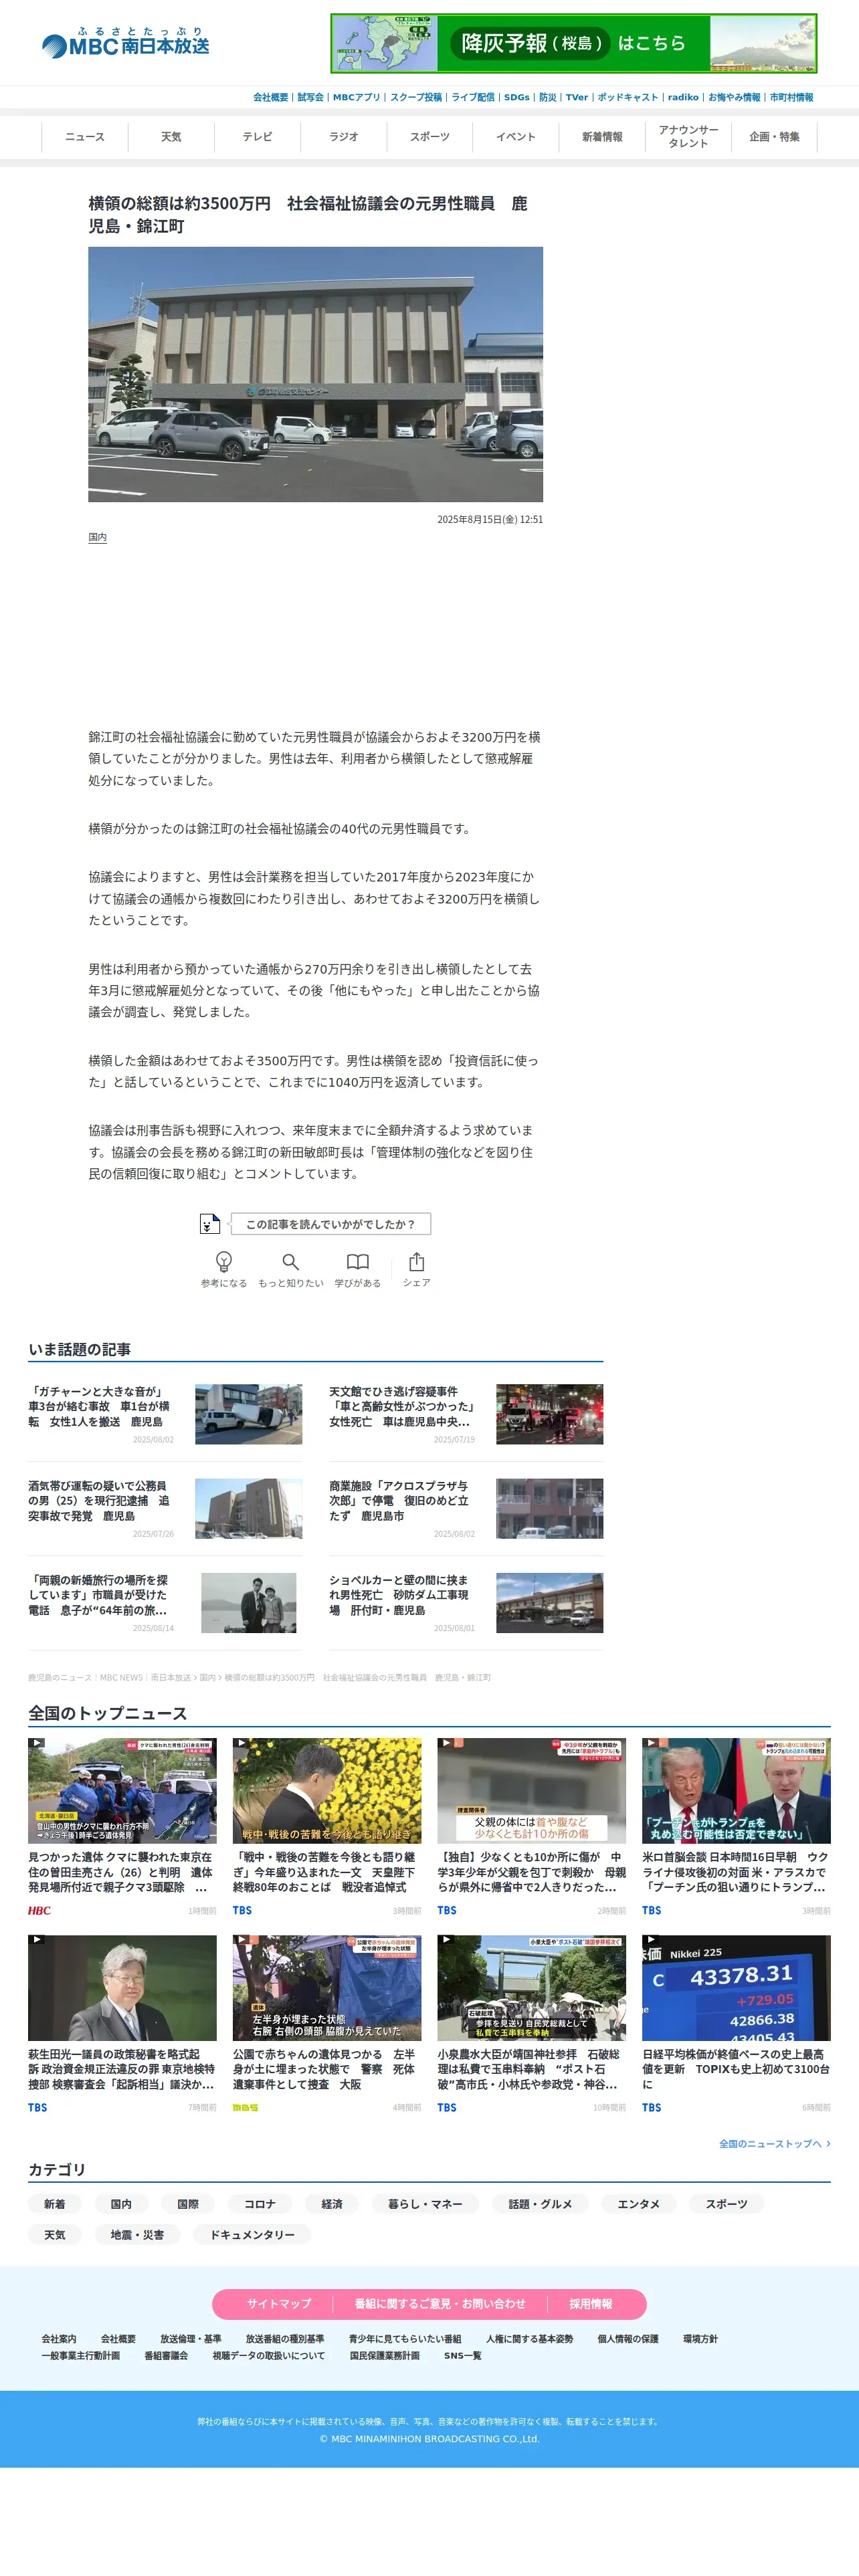The width and height of the screenshot is (859, 2576).
Task: Open the ニュース menu
Action: pyautogui.click(x=85, y=137)
